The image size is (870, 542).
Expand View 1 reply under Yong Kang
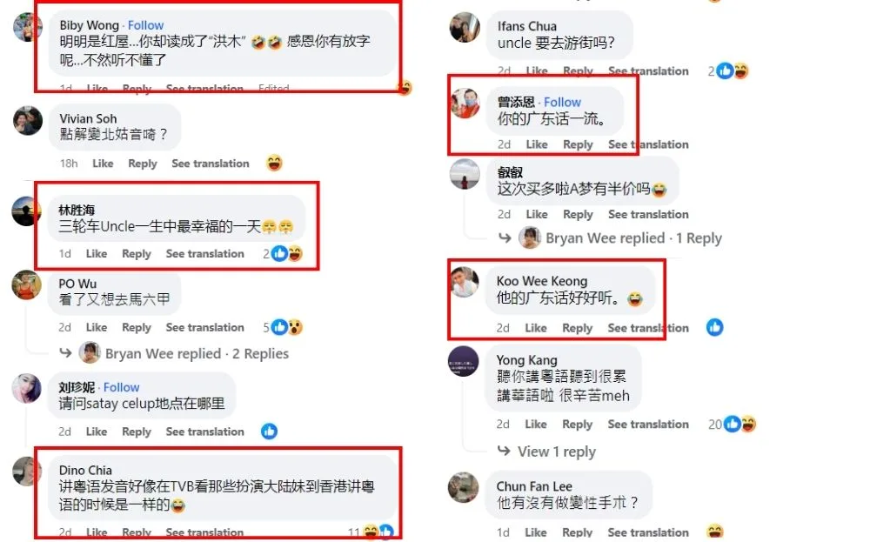pos(557,452)
